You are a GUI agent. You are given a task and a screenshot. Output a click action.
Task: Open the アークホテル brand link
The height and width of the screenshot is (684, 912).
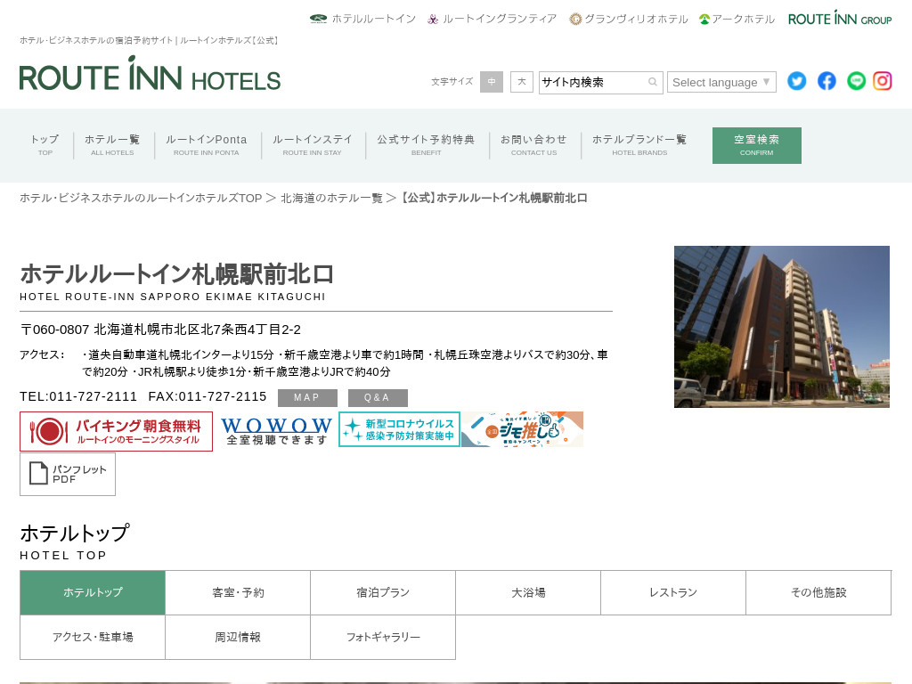tap(737, 19)
